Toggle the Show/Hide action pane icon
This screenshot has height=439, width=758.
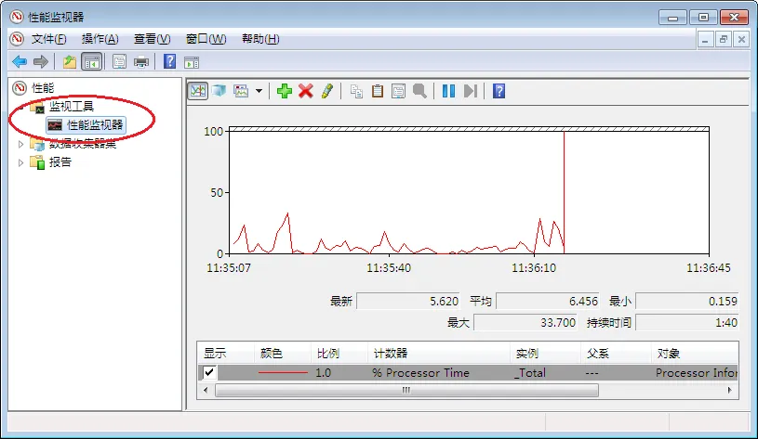(192, 62)
